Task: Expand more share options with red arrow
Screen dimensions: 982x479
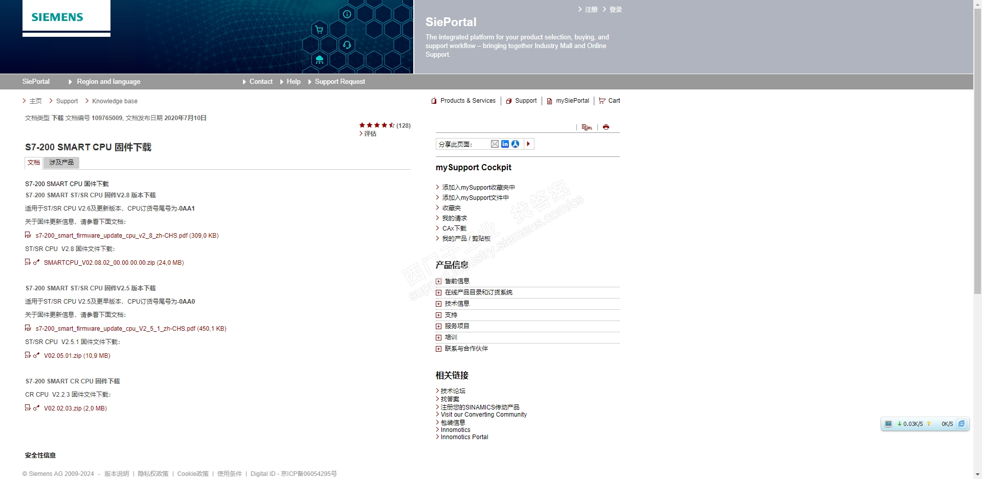Action: tap(529, 144)
